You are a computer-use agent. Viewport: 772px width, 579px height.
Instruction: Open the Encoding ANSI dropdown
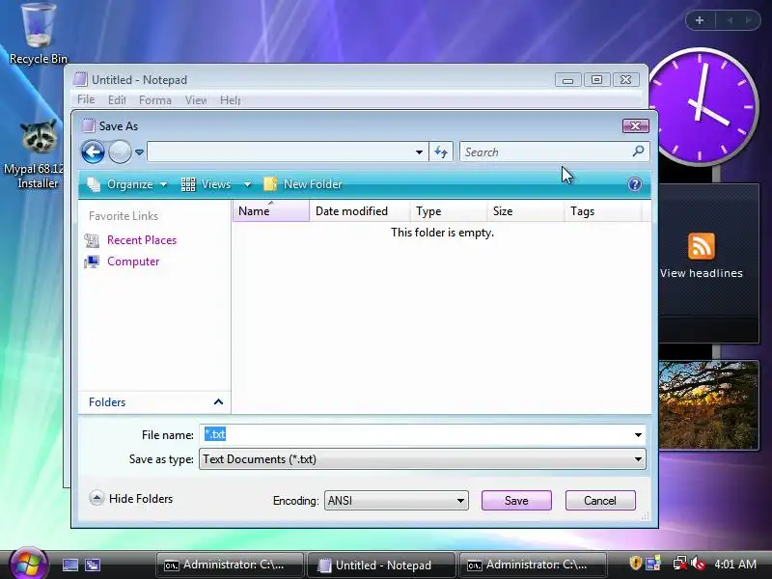pyautogui.click(x=396, y=501)
